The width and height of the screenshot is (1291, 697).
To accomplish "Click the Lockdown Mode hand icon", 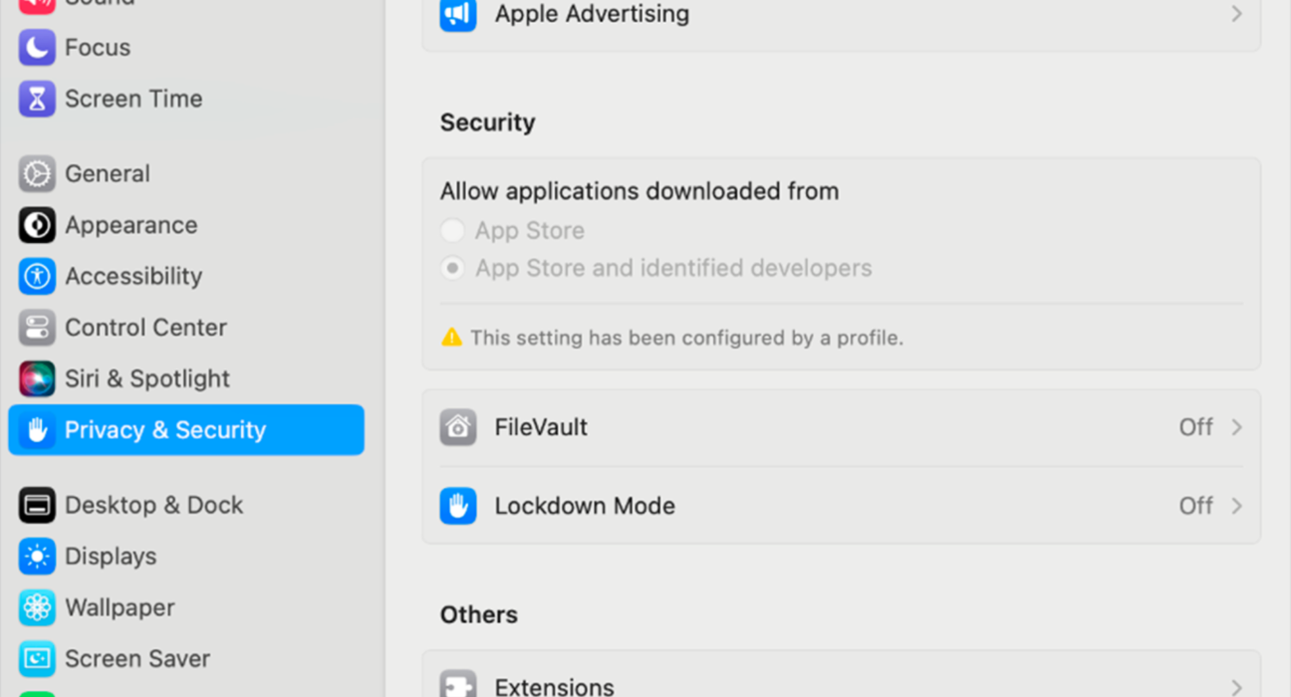I will (x=458, y=506).
